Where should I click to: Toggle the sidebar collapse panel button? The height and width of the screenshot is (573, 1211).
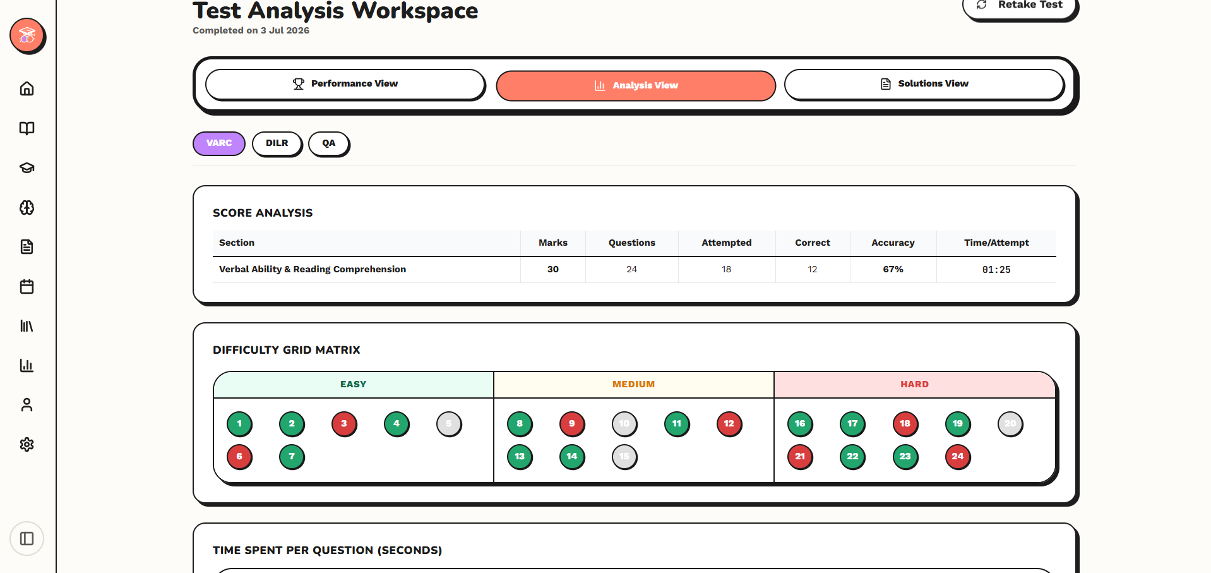coord(27,539)
